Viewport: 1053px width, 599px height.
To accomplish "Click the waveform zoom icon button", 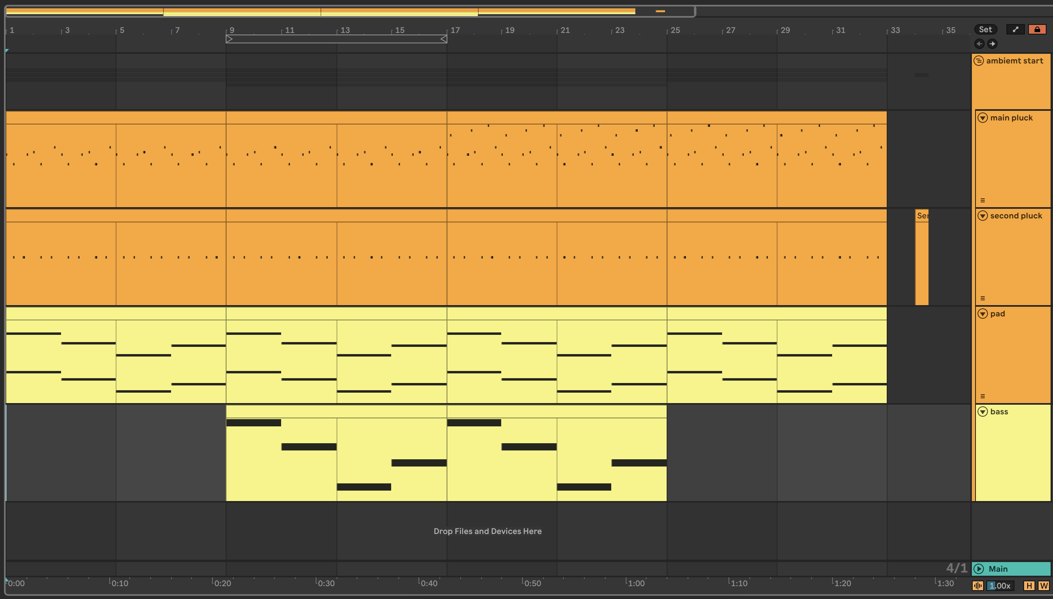I will pyautogui.click(x=977, y=585).
